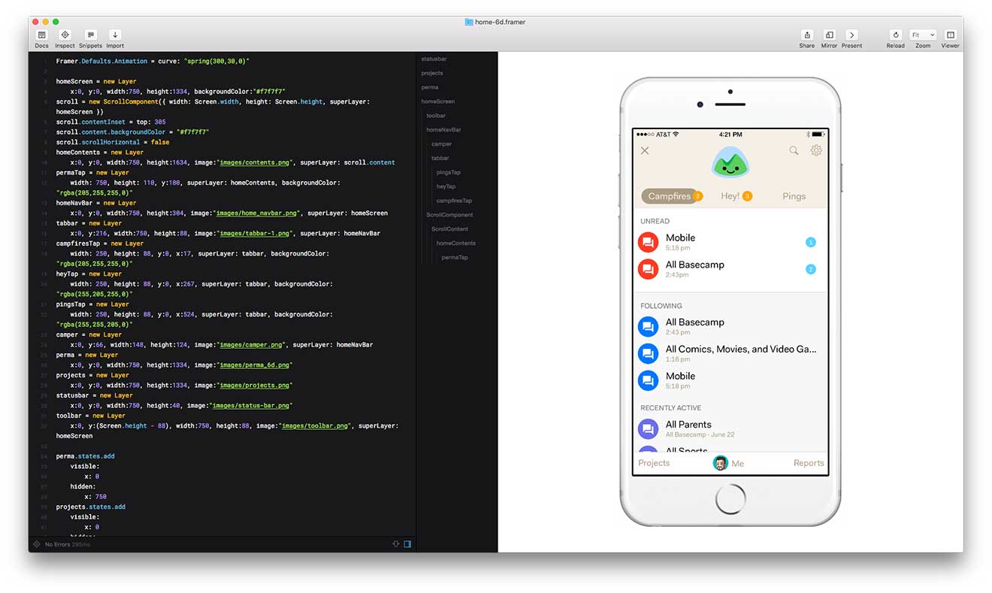Click the orange badge on Campfires tab
The image size is (992, 593).
click(697, 196)
